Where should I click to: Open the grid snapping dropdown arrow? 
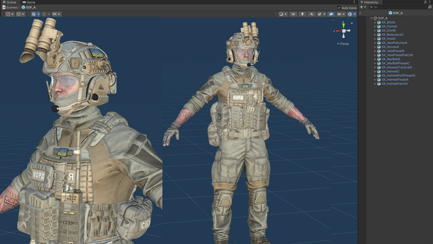[x=49, y=14]
